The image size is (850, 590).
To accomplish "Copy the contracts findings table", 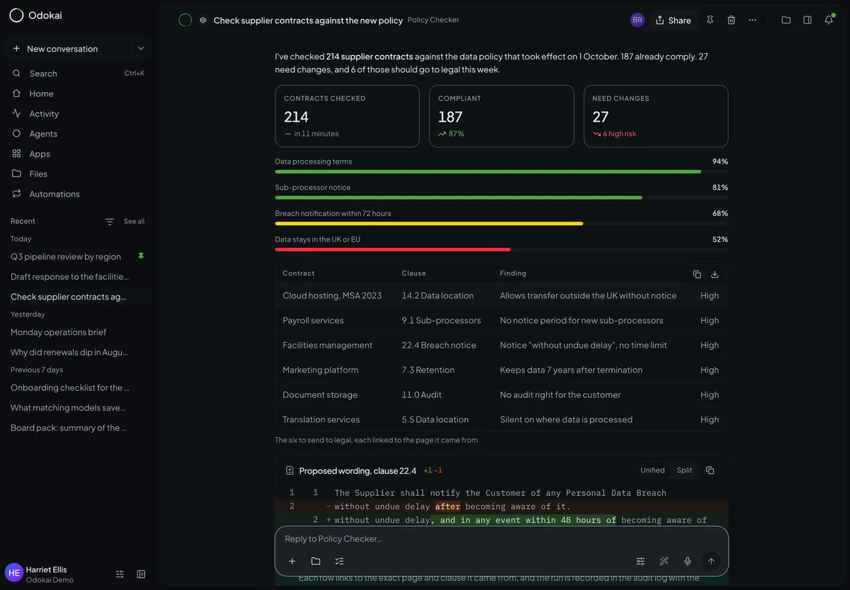I will 697,274.
